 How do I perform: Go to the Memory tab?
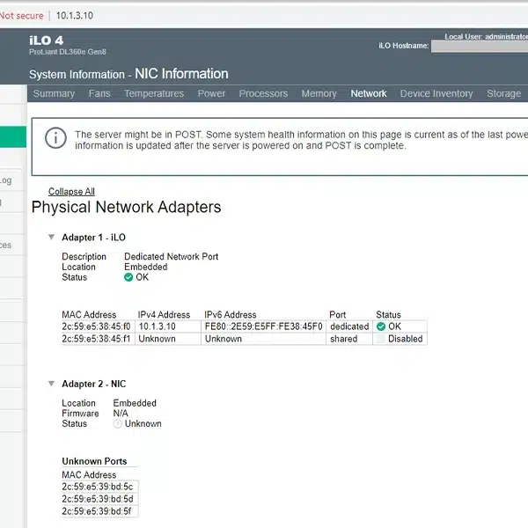(x=319, y=93)
